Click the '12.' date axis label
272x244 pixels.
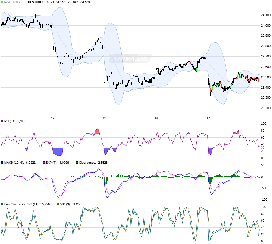[53, 118]
